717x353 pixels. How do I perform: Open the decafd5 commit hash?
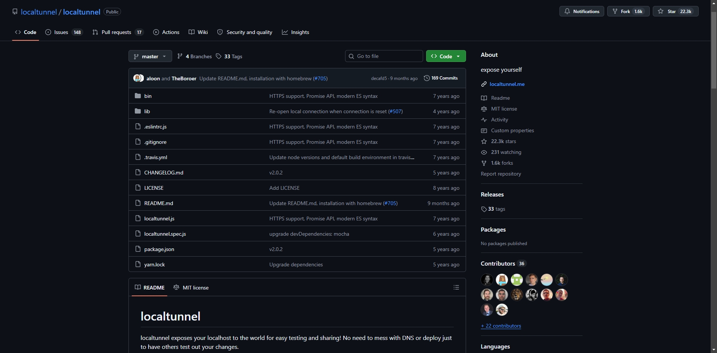point(379,78)
